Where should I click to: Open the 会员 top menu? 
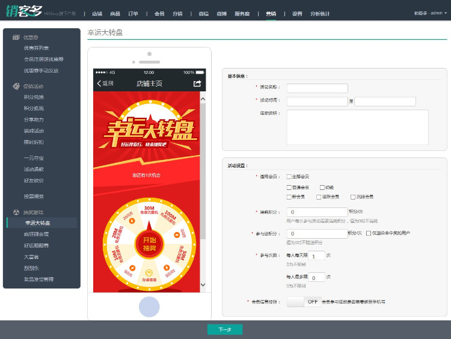click(x=159, y=13)
